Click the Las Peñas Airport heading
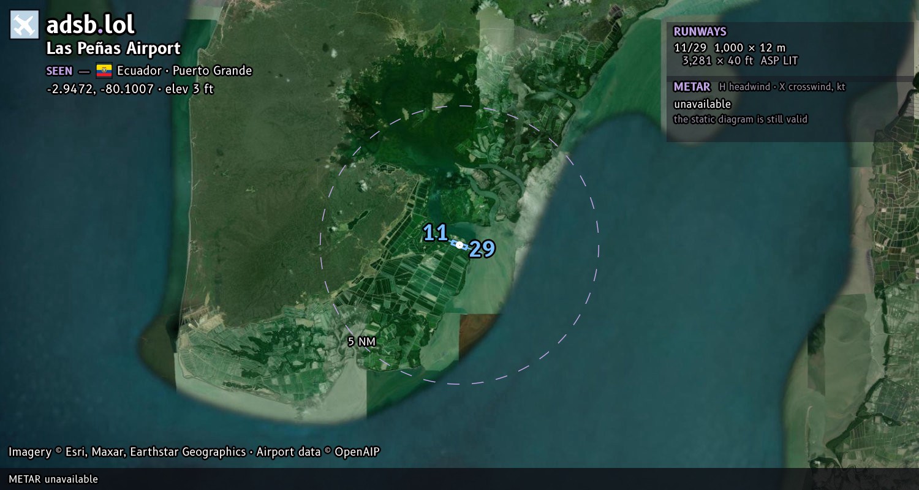919x490 pixels. click(113, 48)
